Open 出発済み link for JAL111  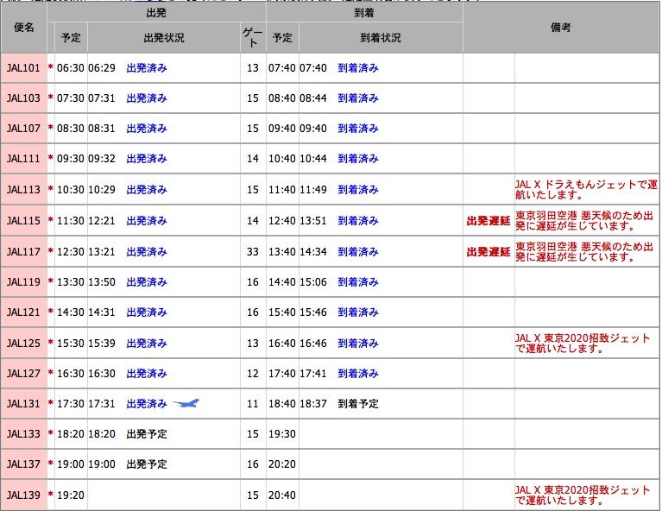click(147, 159)
